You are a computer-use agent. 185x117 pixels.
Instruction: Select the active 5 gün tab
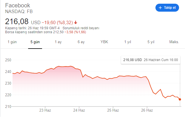35,42
